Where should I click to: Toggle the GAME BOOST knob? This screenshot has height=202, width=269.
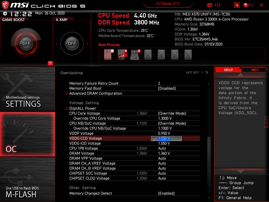click(x=26, y=43)
